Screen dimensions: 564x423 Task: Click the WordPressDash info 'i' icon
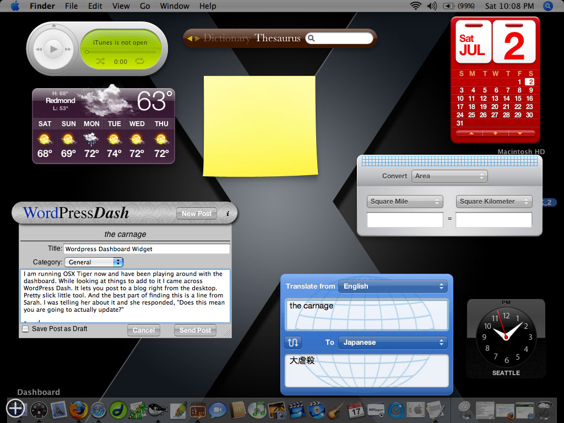click(227, 214)
